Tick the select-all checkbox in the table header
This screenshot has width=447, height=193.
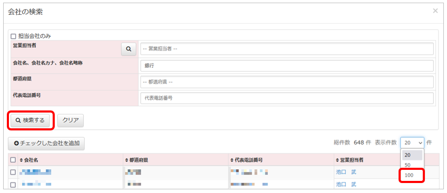13,160
